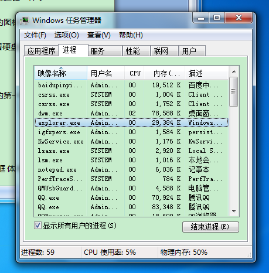This screenshot has width=269, height=273.
Task: Open the 服务 tab
Action: pyautogui.click(x=105, y=51)
